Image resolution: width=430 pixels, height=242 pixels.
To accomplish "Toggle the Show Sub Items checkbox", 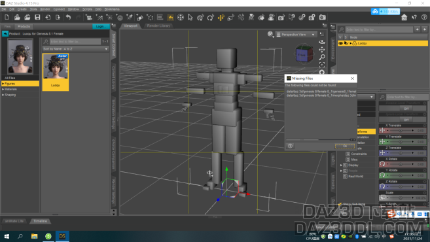I will [340, 204].
